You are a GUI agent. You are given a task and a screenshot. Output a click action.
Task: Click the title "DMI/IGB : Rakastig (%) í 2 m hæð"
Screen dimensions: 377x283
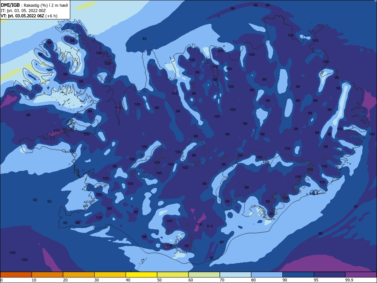tap(34, 5)
